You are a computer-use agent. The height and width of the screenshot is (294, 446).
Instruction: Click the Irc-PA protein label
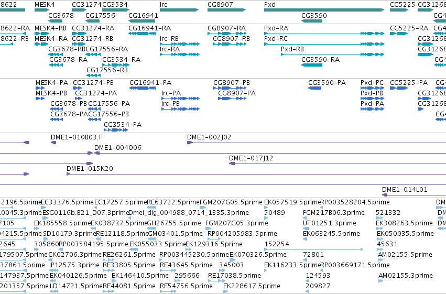tap(171, 93)
